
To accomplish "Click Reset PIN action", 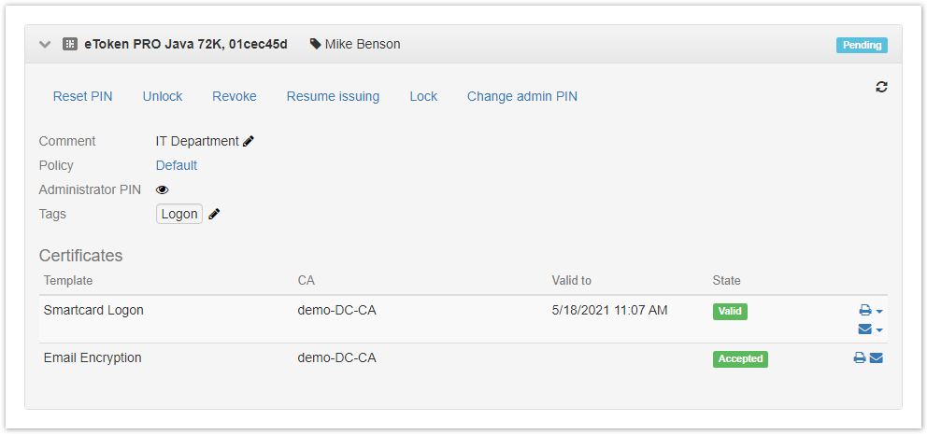I will coord(82,96).
